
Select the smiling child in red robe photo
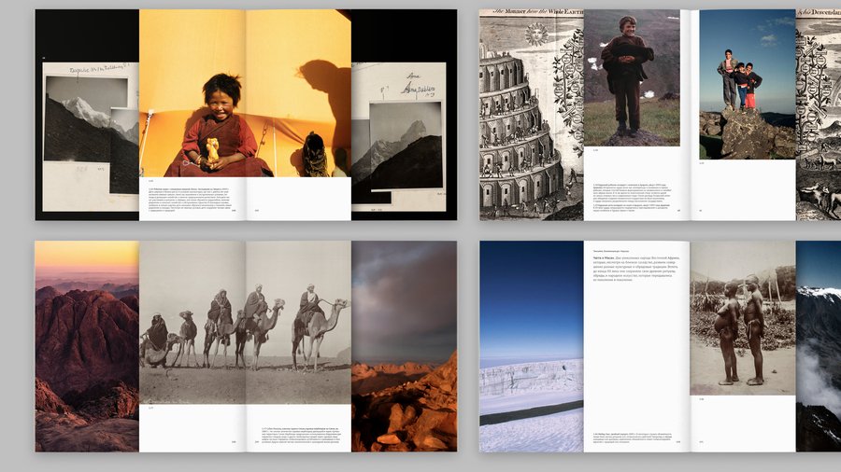pyautogui.click(x=245, y=93)
